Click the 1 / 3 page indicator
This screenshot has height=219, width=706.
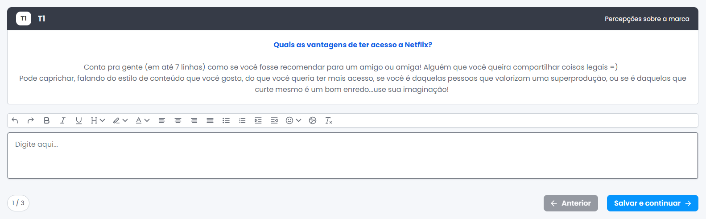click(18, 203)
